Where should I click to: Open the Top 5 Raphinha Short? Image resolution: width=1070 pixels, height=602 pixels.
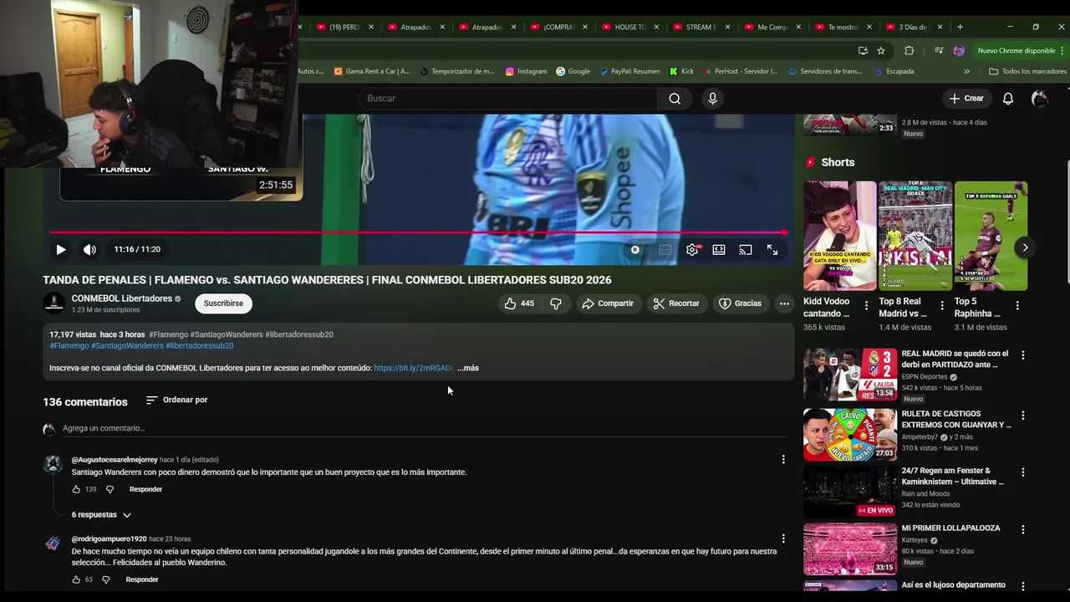tap(991, 236)
